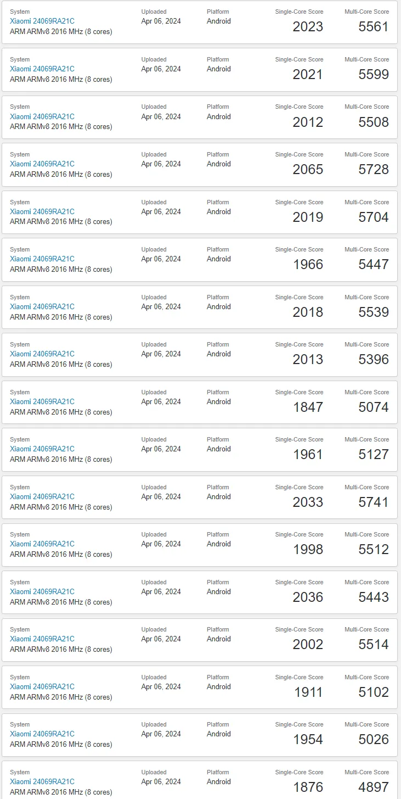View Xiaomi 24069RA21C entry with 1847 single-core
The height and width of the screenshot is (799, 401).
pyautogui.click(x=42, y=401)
